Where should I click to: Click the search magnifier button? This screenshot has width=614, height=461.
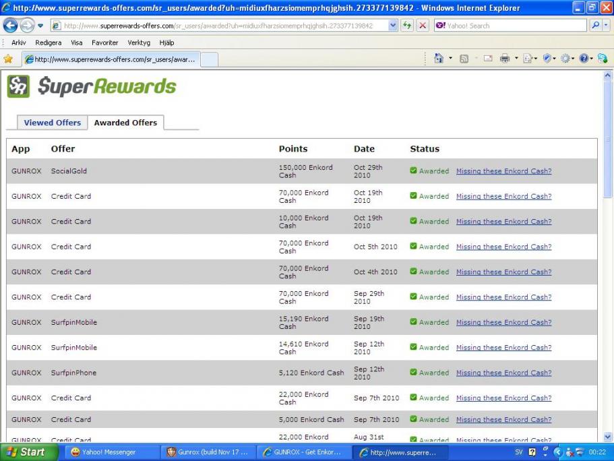point(595,26)
